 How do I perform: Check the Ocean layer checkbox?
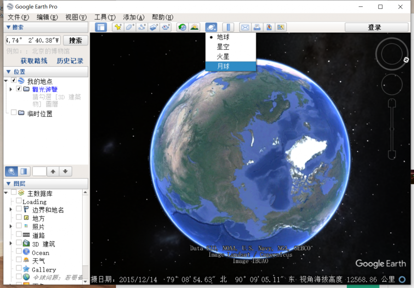coord(19,252)
